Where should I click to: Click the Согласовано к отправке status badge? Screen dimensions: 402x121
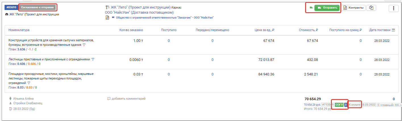click(x=37, y=7)
